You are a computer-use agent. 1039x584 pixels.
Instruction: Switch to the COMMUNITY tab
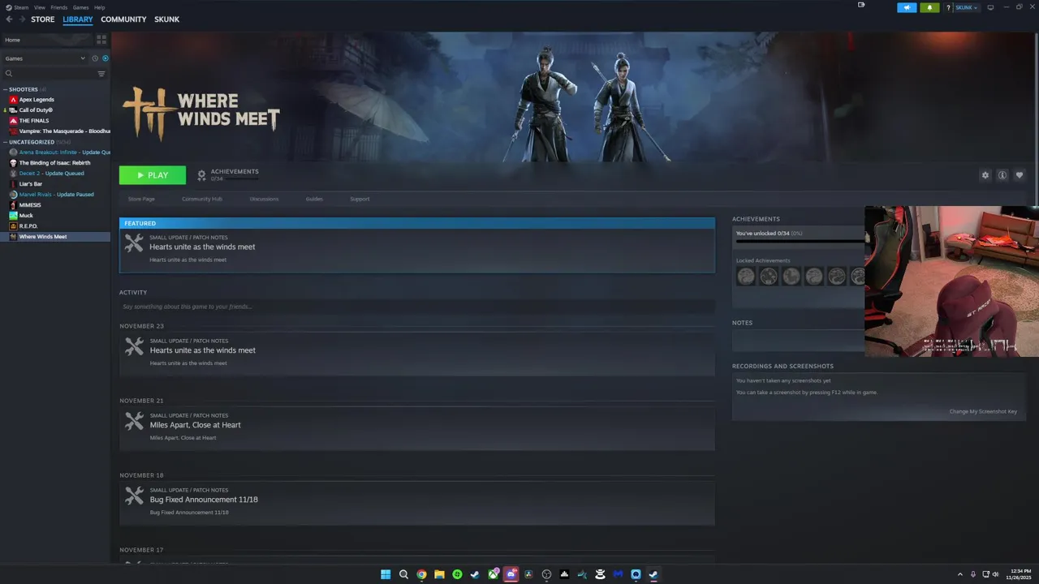coord(123,19)
